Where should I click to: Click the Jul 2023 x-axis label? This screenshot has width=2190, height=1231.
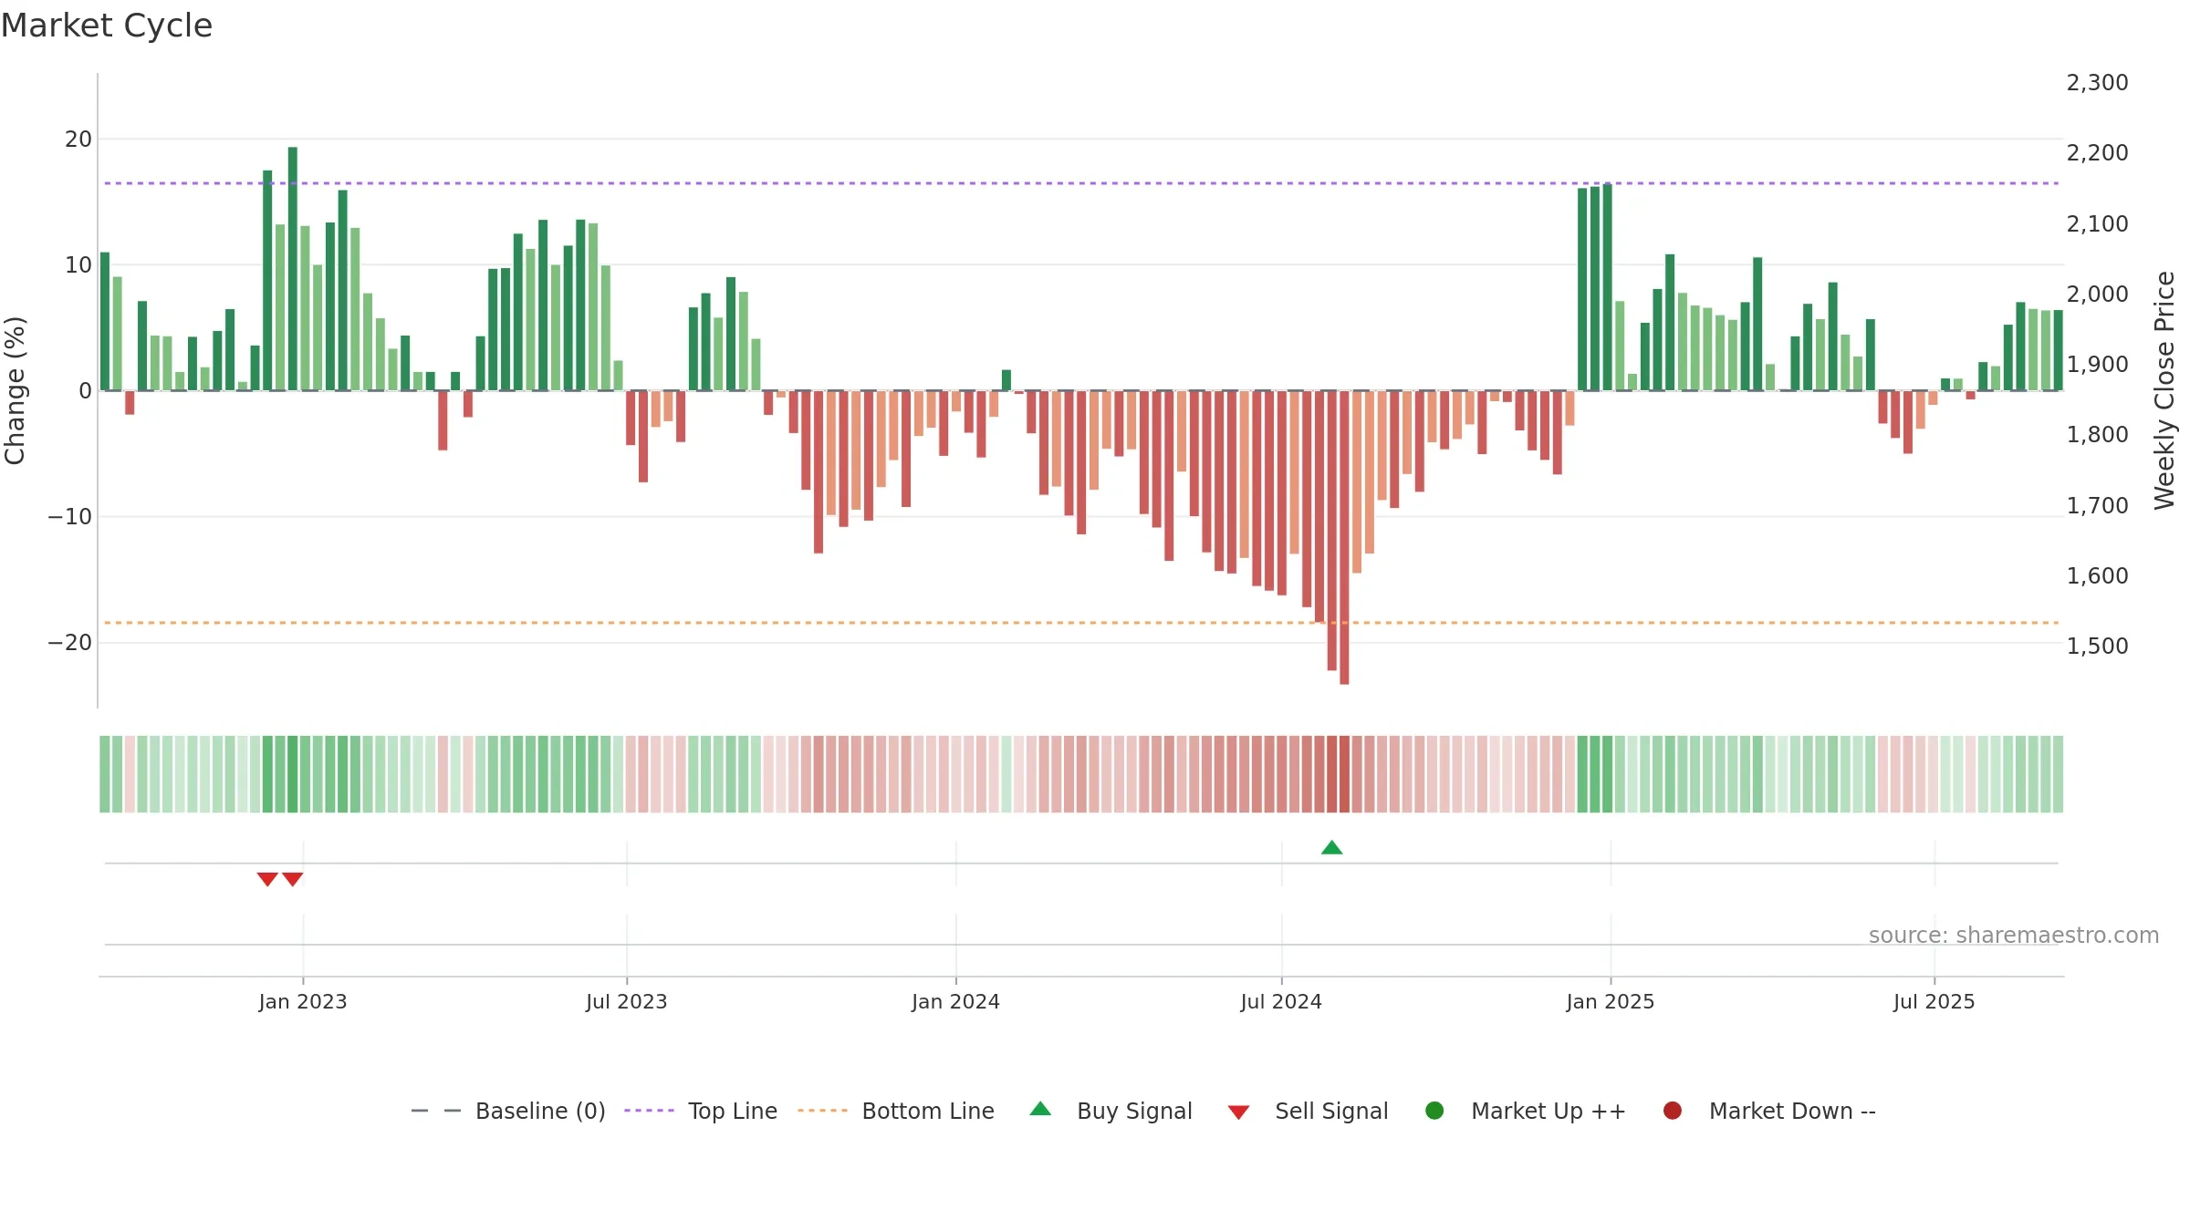[627, 1002]
